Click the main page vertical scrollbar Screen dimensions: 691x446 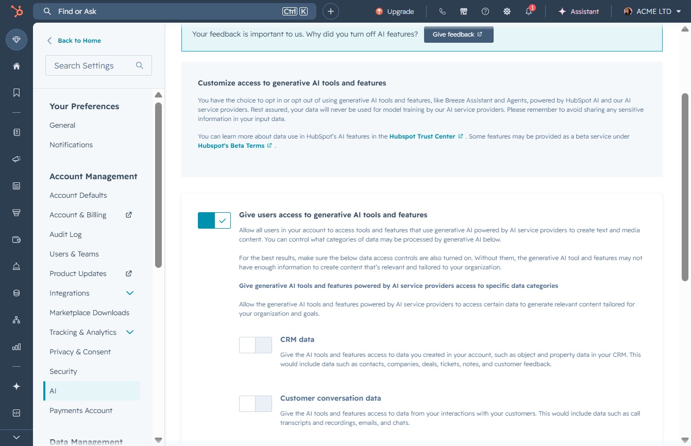[685, 187]
